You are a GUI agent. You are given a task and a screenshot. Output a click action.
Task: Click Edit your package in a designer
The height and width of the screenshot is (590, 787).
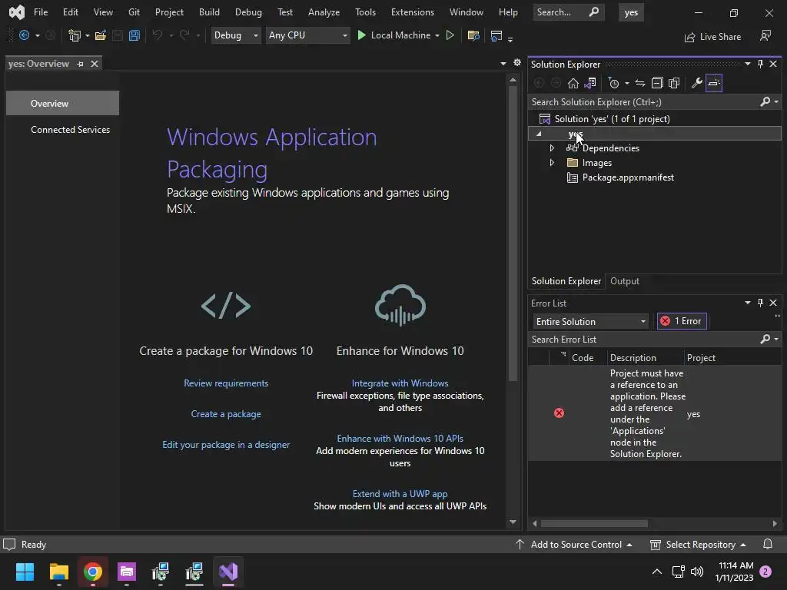tap(226, 445)
